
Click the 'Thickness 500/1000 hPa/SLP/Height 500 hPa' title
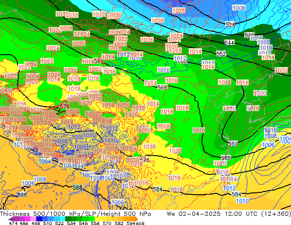pyautogui.click(x=75, y=214)
